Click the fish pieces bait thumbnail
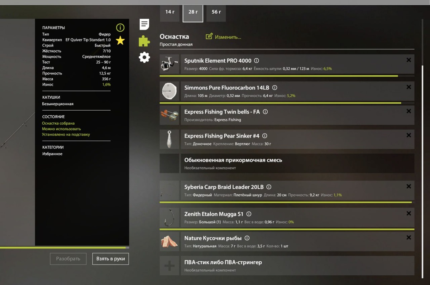 [169, 242]
